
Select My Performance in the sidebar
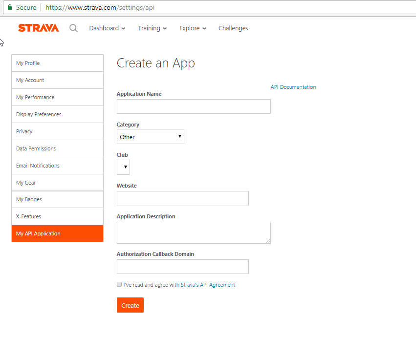[57, 97]
